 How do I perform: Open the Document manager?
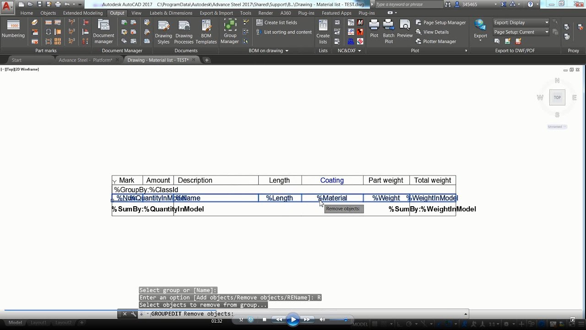(x=103, y=32)
